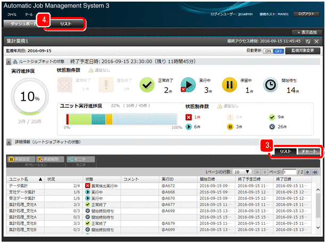Collapse the 詳細情報 section
Screen dimensions: 326x243
[x=9, y=141]
